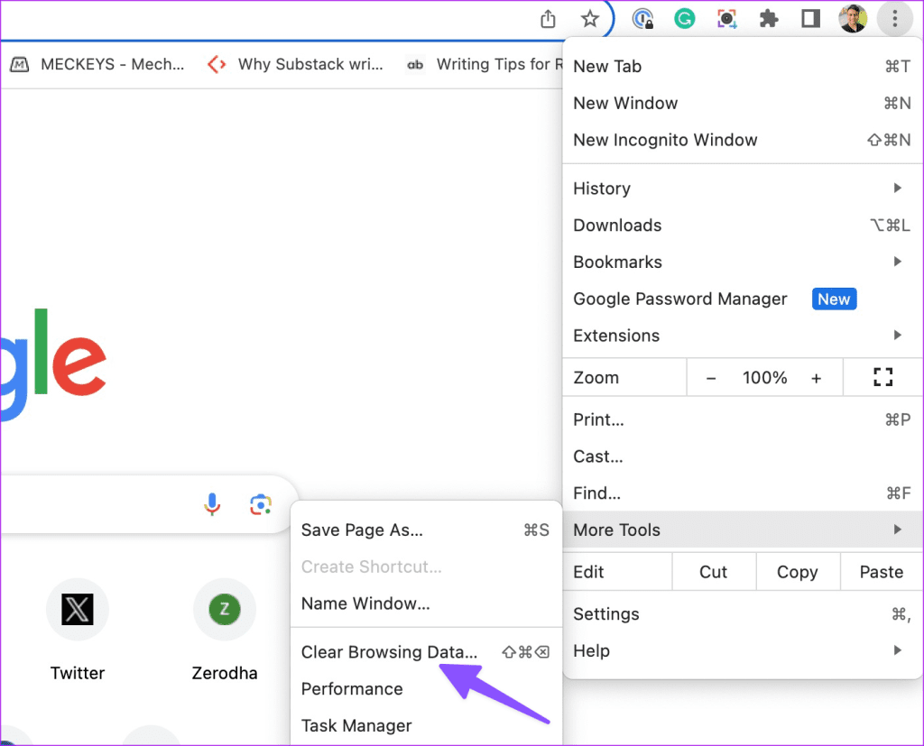
Task: Expand the Bookmarks submenu
Action: coord(743,262)
